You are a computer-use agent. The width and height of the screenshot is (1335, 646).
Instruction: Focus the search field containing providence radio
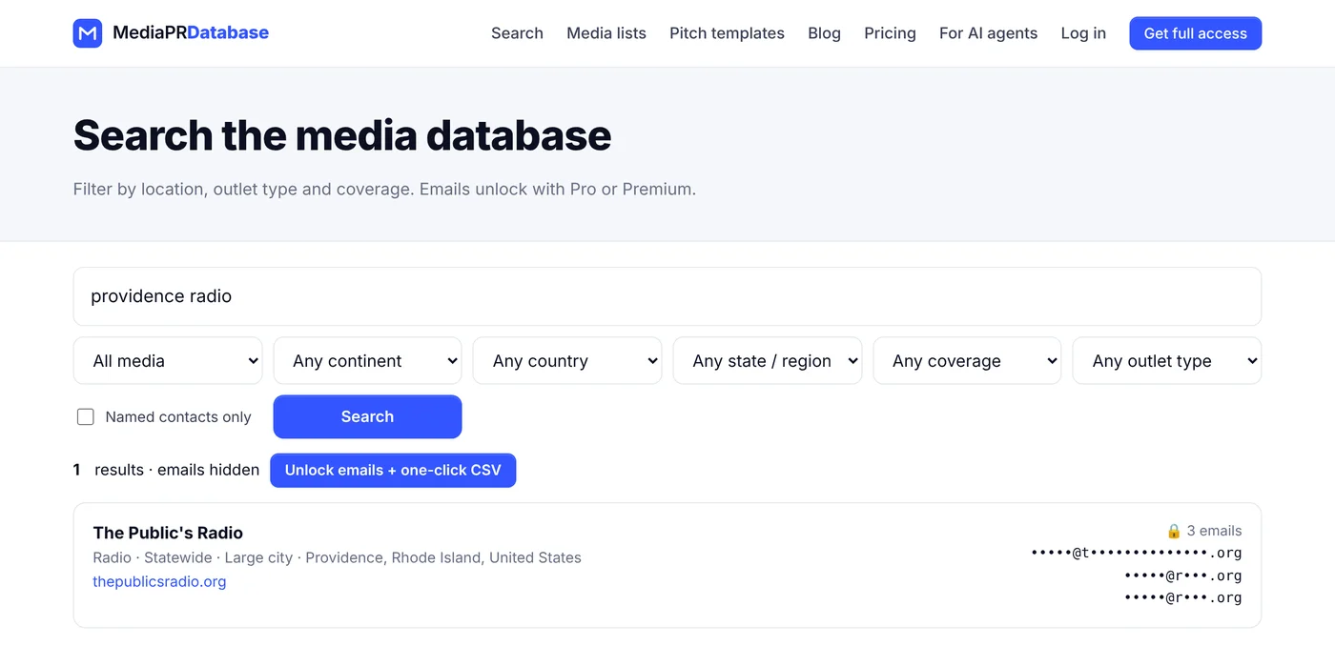click(667, 296)
